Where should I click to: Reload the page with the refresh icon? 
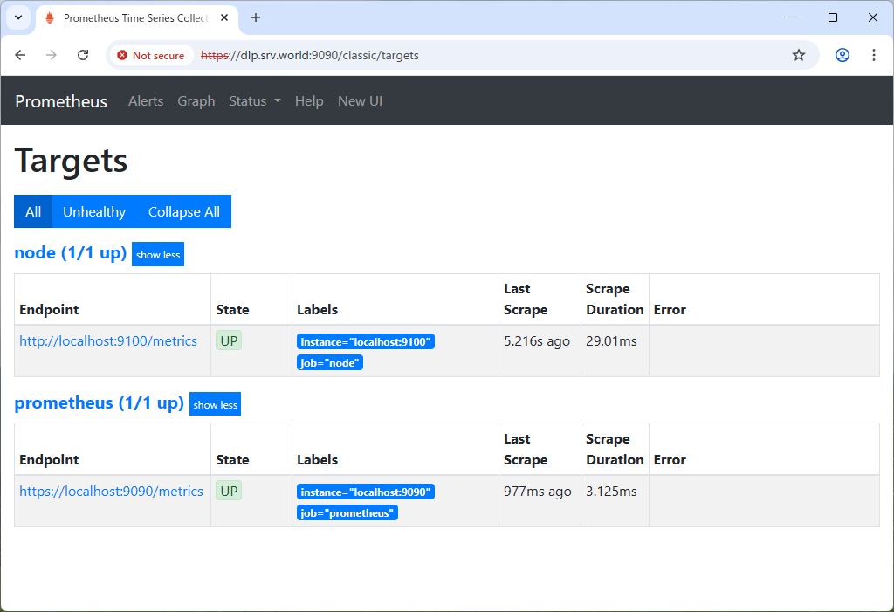click(83, 55)
